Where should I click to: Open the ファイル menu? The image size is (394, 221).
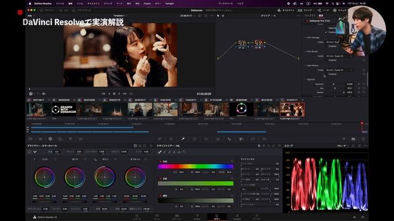(x=60, y=4)
